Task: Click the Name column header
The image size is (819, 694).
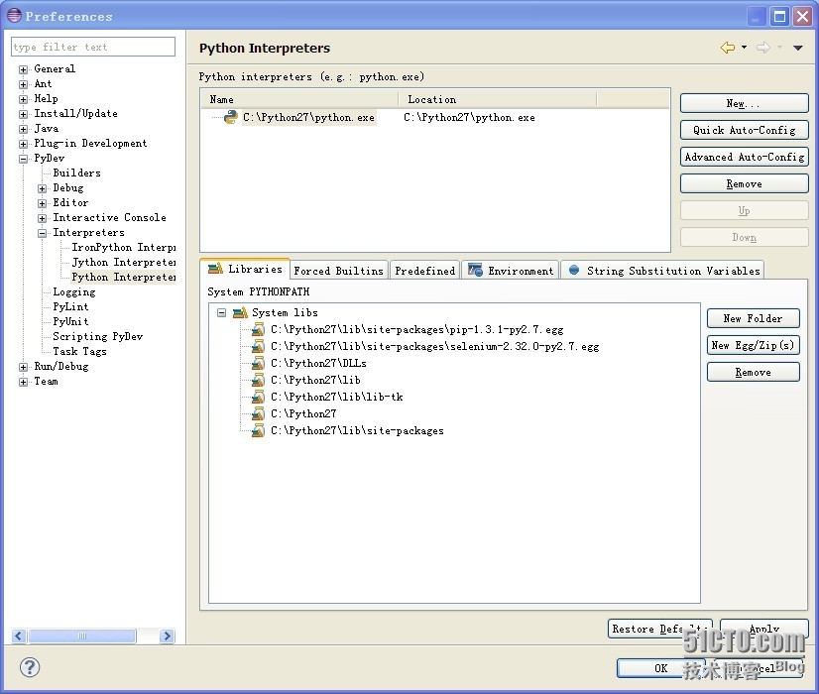Action: [x=299, y=99]
